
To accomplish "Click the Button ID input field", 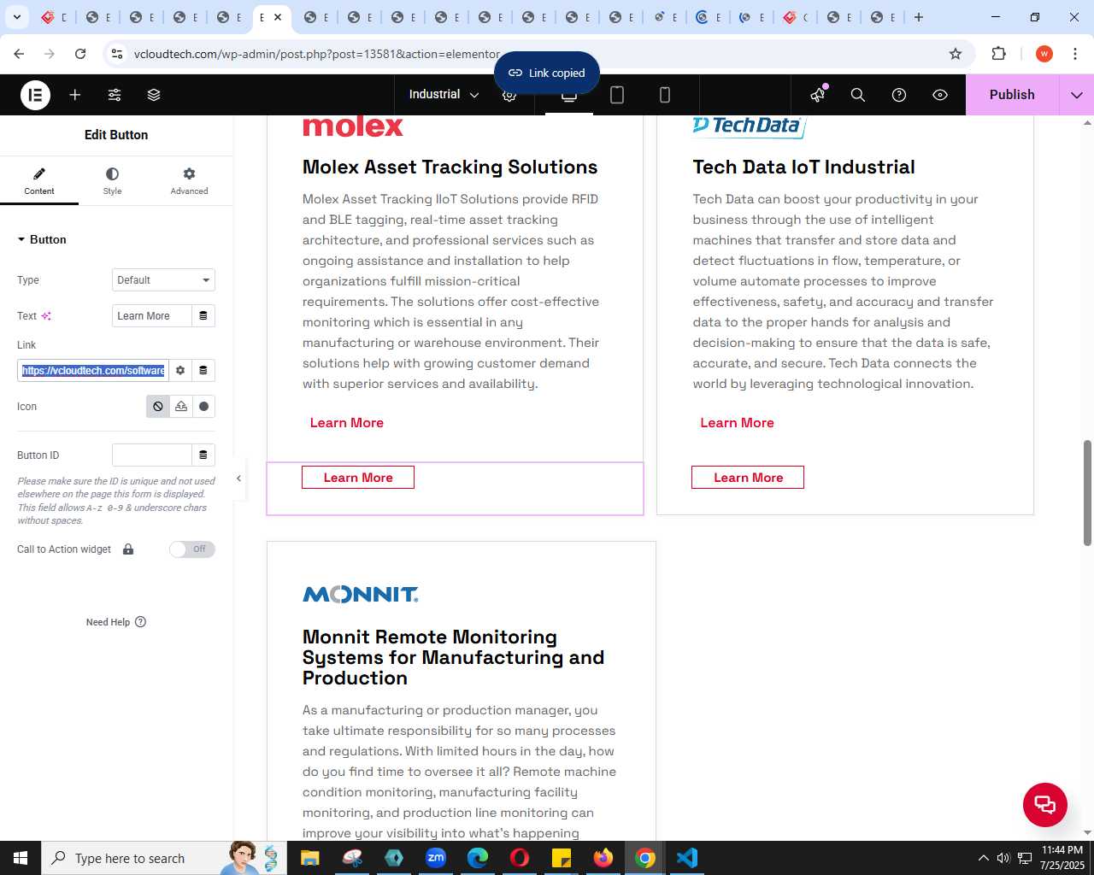I will tap(152, 455).
